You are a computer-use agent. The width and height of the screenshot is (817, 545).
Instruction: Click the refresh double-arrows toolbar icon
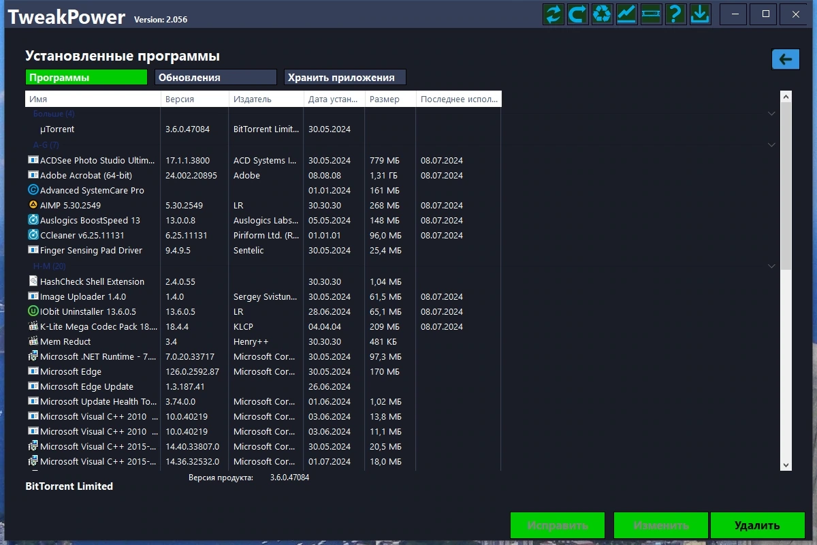click(554, 14)
